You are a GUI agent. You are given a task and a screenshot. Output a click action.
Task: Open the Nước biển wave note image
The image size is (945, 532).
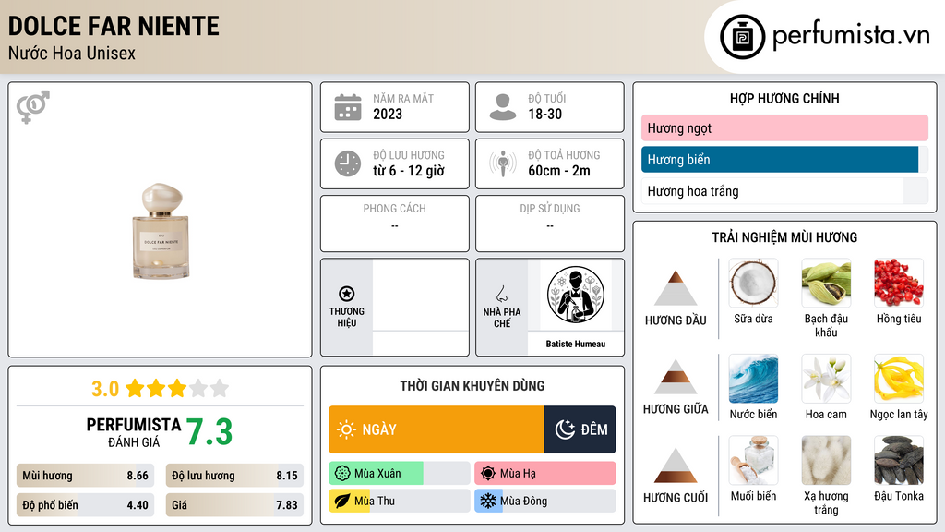pyautogui.click(x=753, y=379)
